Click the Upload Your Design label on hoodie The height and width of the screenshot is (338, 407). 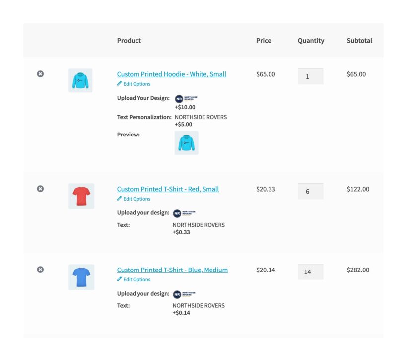pos(143,98)
